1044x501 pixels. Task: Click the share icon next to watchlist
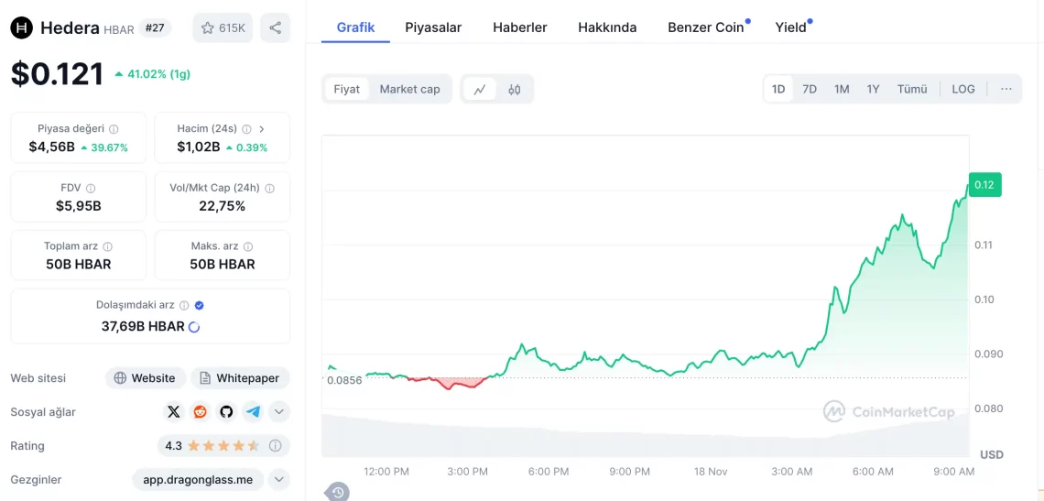(275, 27)
